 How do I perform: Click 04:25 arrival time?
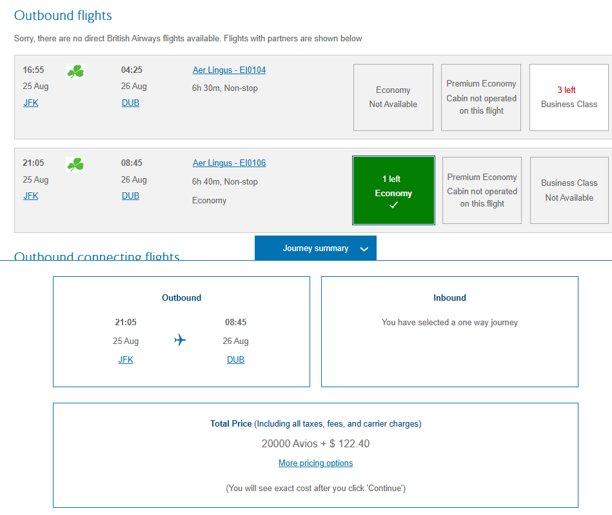coord(132,70)
